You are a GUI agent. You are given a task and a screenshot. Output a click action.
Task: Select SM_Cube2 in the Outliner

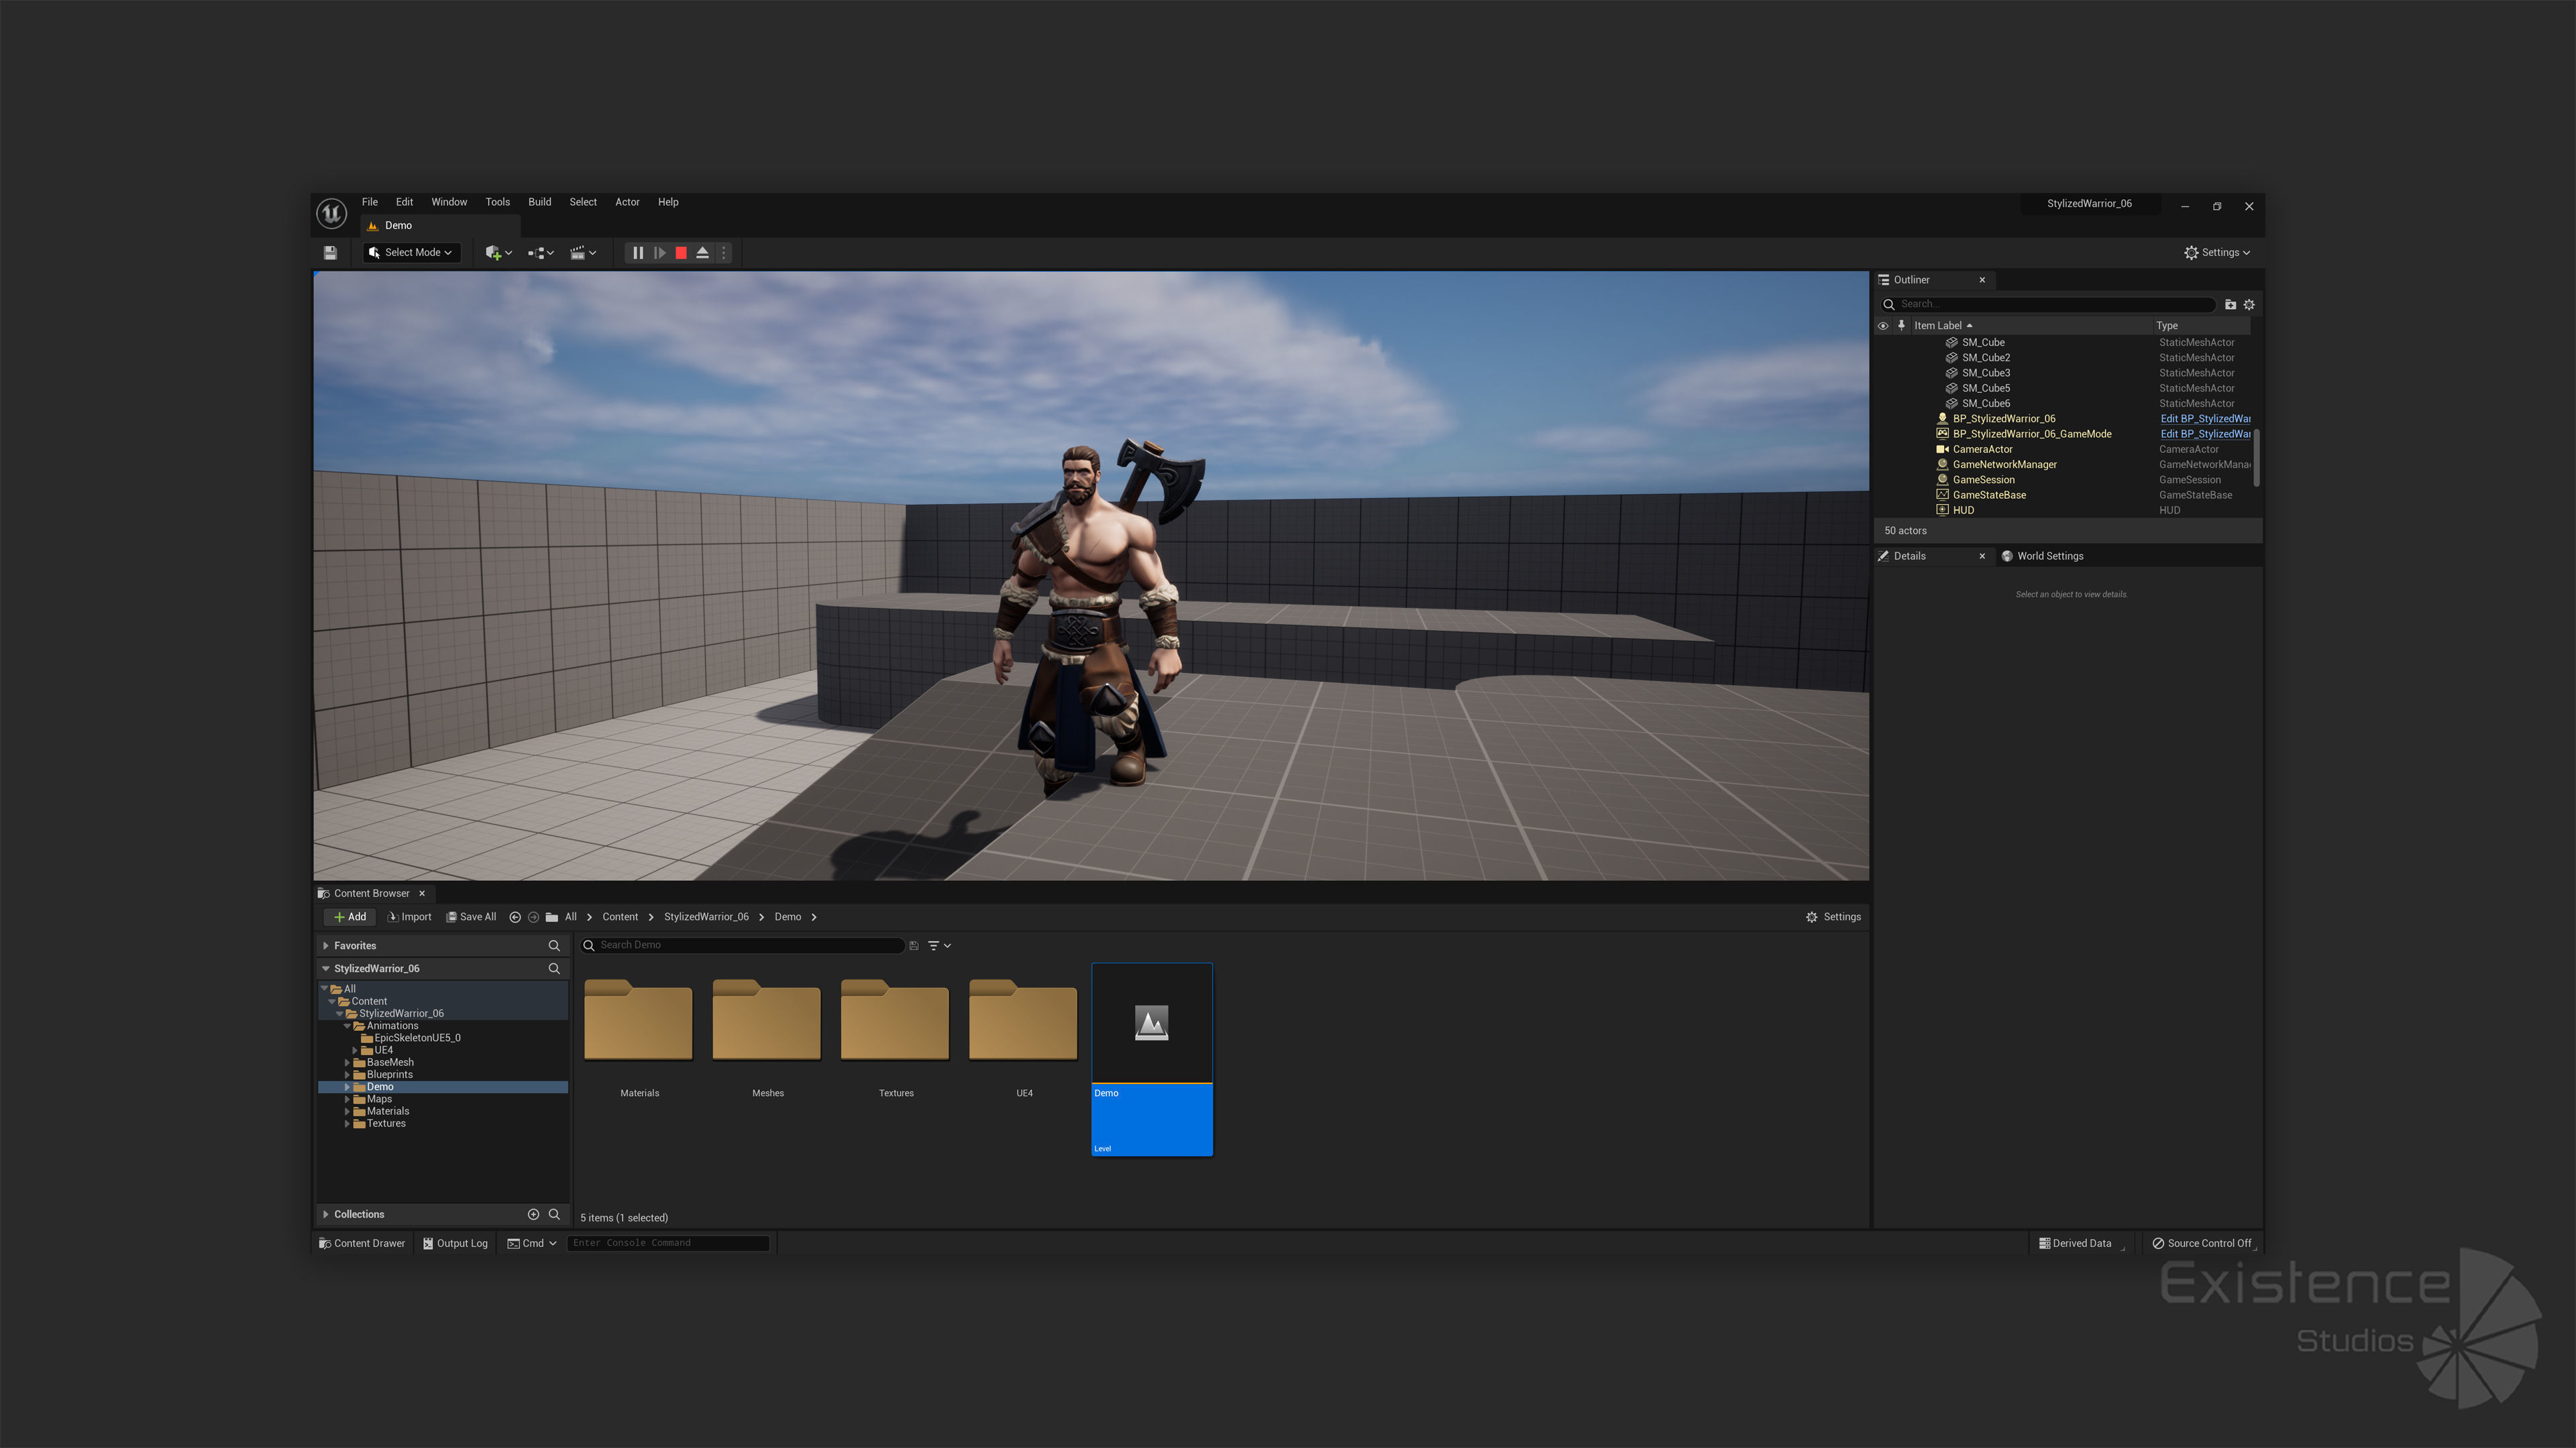coord(1986,358)
